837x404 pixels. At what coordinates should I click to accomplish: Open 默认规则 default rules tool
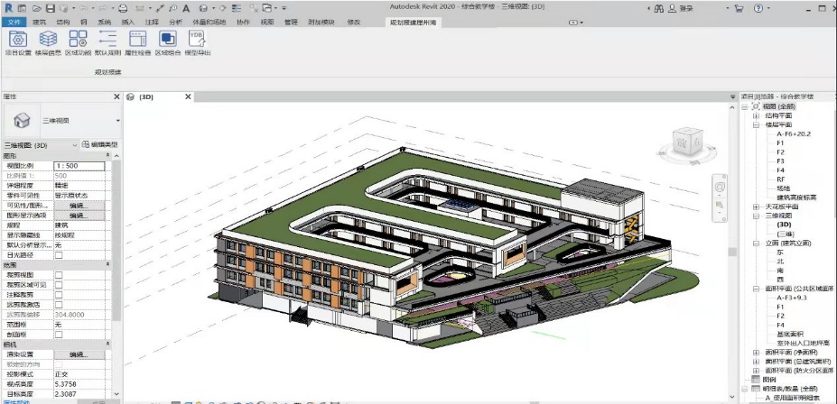(107, 41)
